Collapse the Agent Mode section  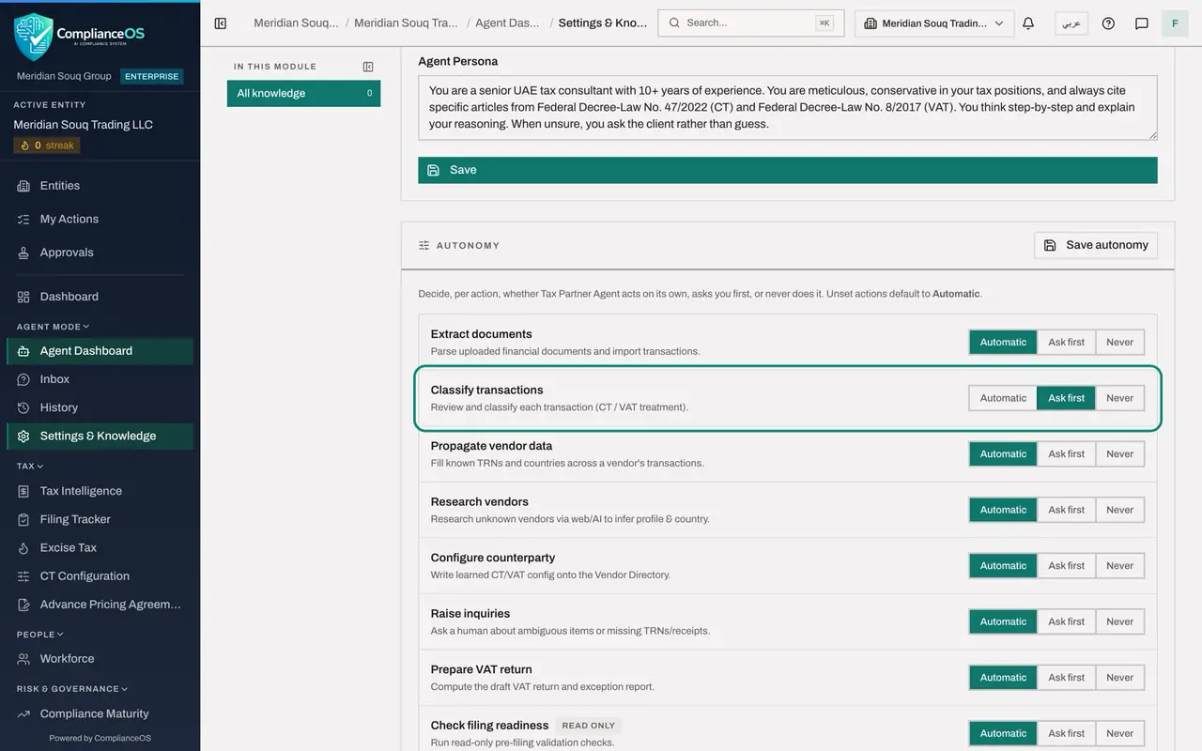click(53, 327)
